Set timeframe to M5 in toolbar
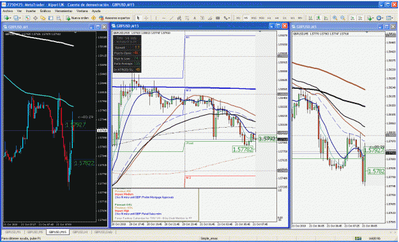Viewport: 399px width, 242px height. [246, 18]
